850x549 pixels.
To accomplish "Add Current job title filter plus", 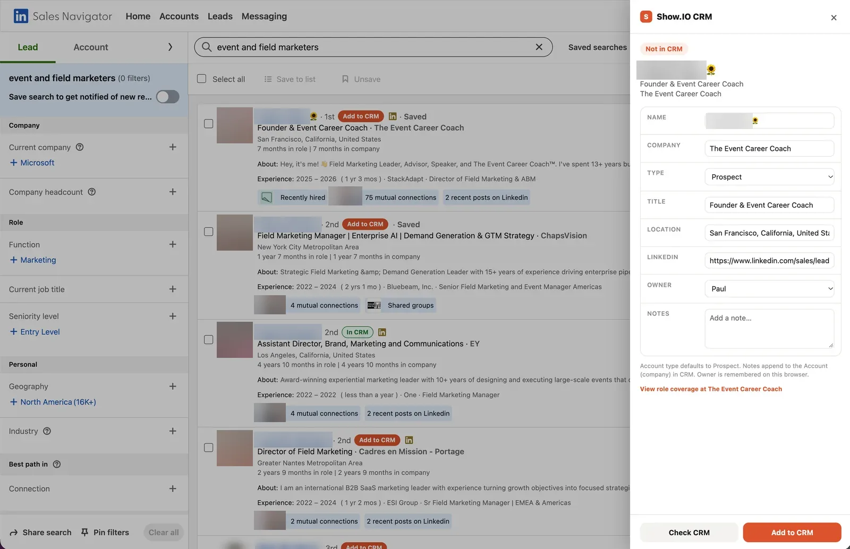I will (x=173, y=289).
